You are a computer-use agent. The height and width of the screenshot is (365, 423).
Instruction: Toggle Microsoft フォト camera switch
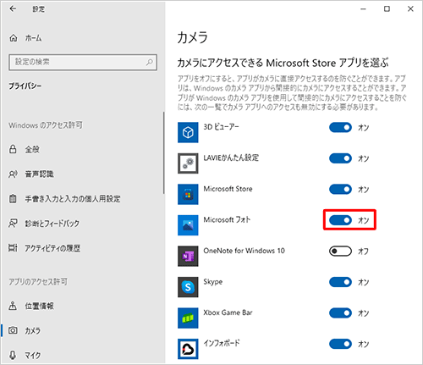pyautogui.click(x=340, y=220)
